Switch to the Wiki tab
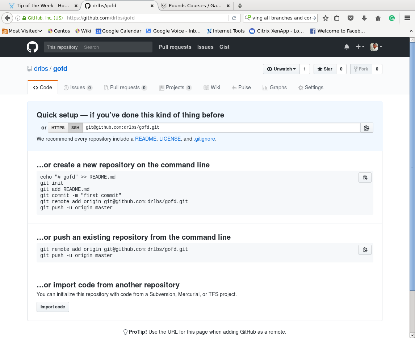 click(x=212, y=87)
